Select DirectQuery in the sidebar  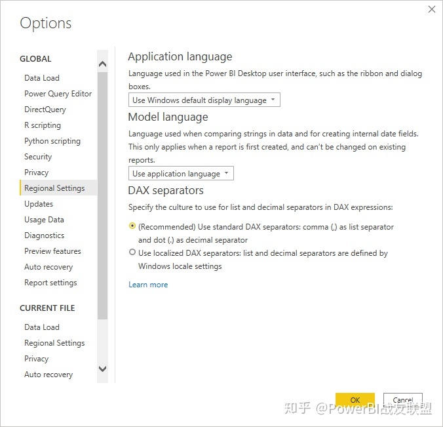pyautogui.click(x=45, y=110)
